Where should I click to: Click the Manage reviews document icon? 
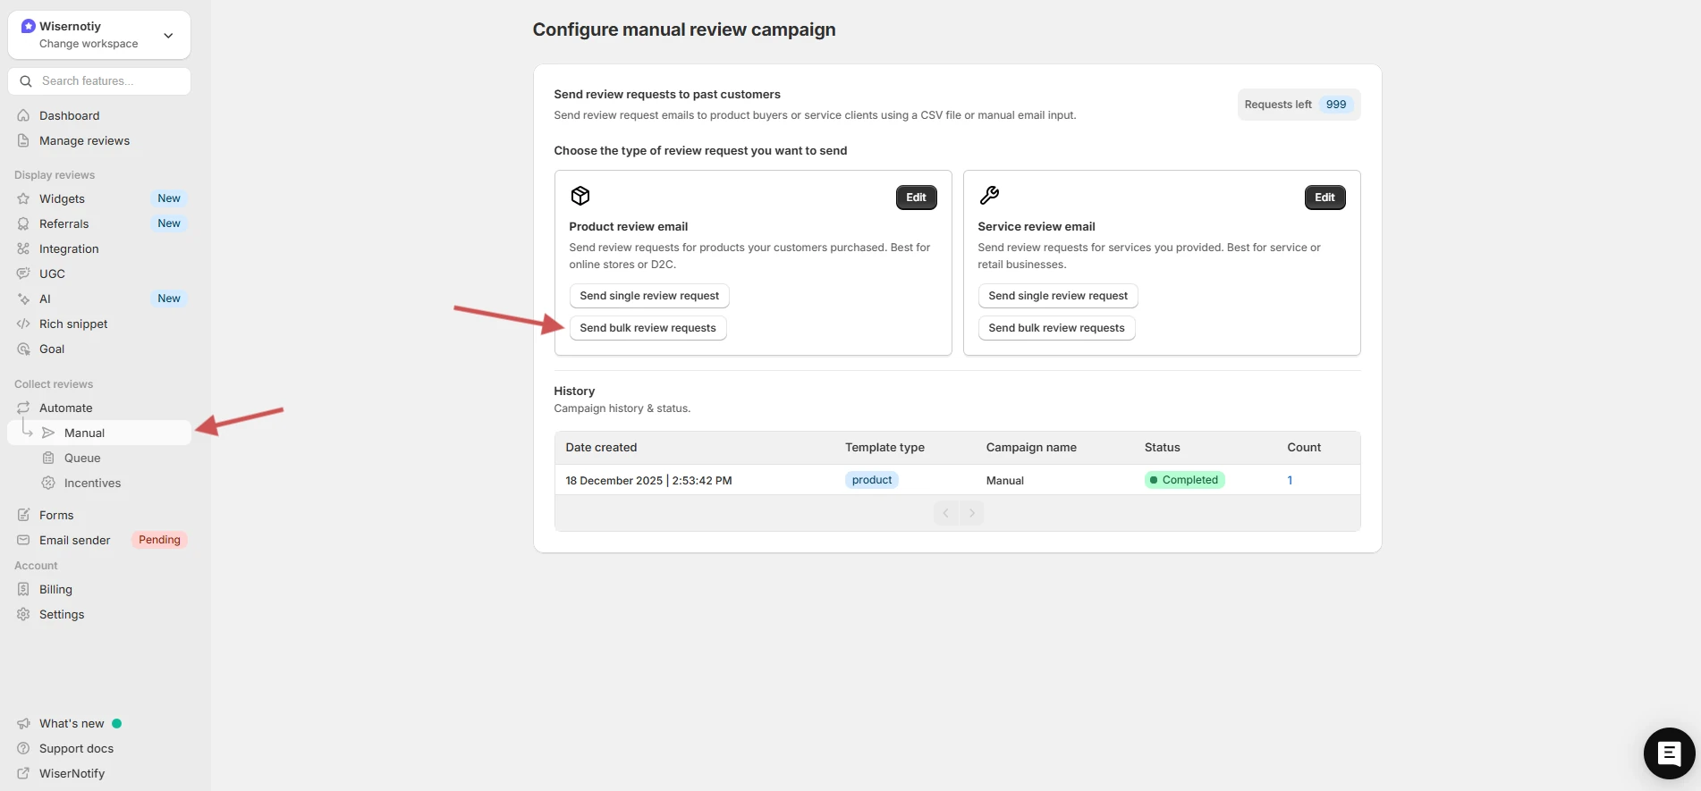coord(23,140)
